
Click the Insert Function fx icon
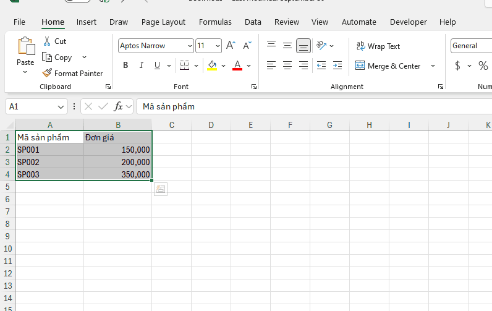pyautogui.click(x=118, y=106)
